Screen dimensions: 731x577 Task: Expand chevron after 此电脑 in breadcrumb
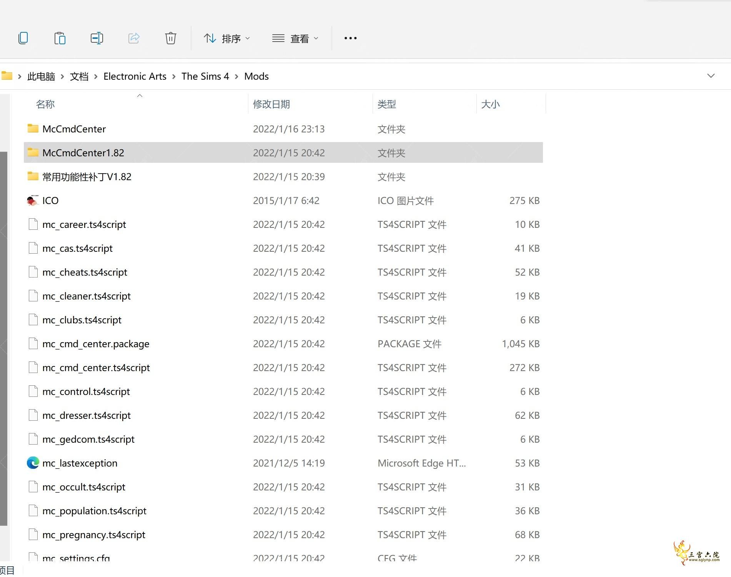point(62,77)
